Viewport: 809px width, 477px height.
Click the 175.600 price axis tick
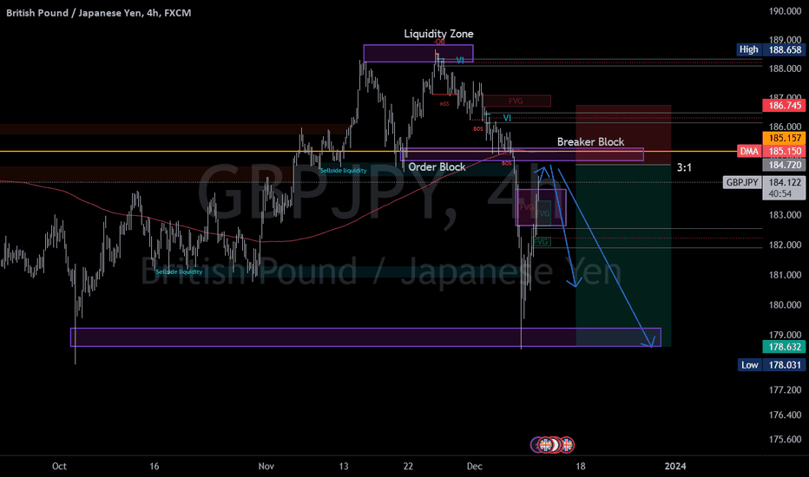pyautogui.click(x=785, y=440)
